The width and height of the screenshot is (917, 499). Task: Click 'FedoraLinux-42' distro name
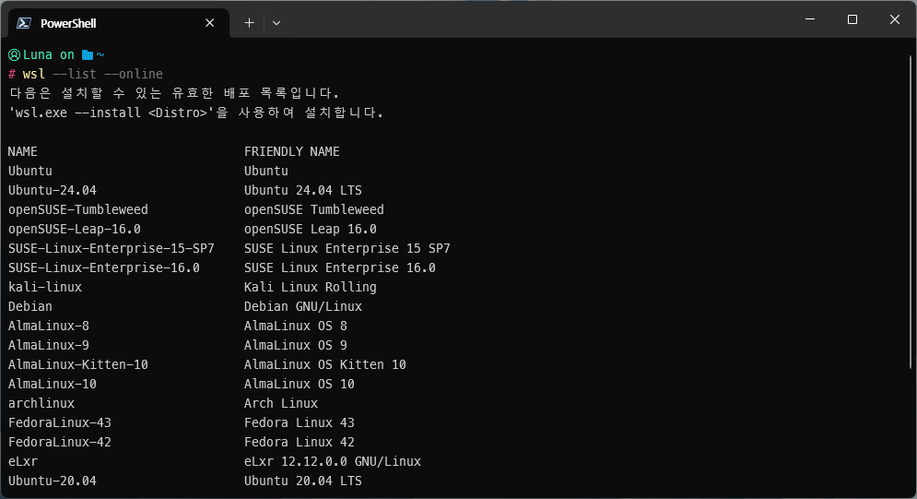click(60, 442)
